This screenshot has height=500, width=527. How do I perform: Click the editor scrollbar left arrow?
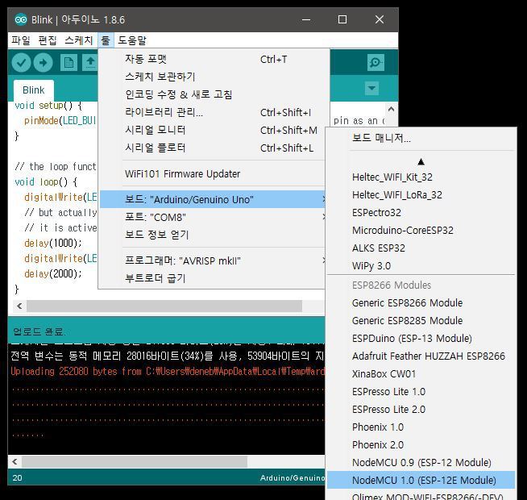click(x=19, y=306)
